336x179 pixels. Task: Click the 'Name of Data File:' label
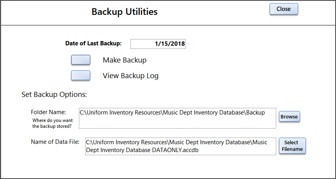tap(55, 141)
